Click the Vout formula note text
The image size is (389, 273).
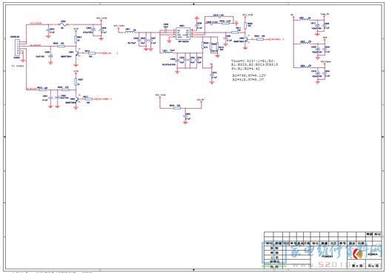point(253,61)
